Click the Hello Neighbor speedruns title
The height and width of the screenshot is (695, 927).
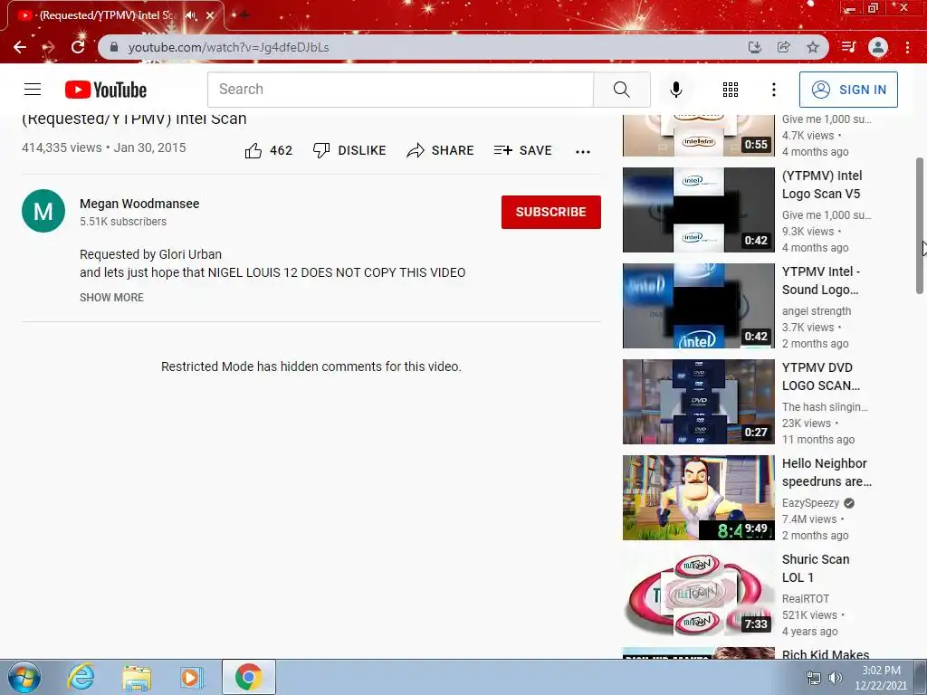pos(827,472)
